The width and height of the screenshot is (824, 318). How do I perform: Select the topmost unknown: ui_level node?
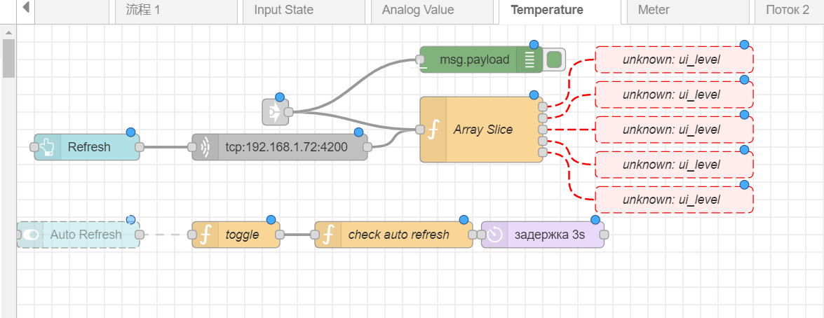click(x=673, y=60)
